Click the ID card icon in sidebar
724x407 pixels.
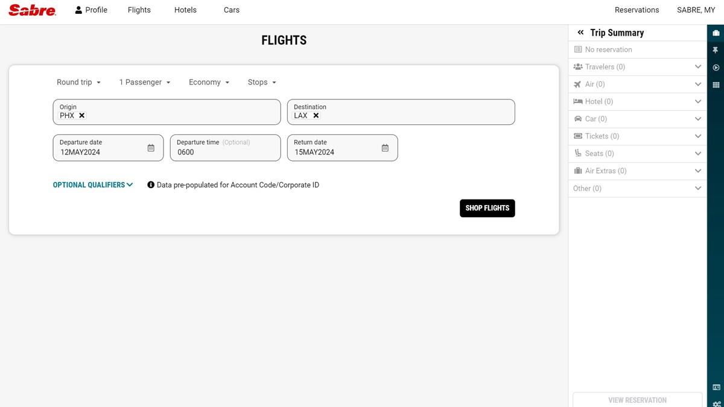716,387
